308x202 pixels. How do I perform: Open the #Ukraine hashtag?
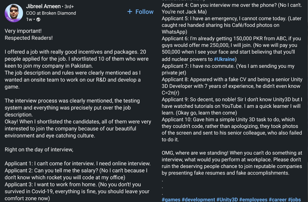click(224, 59)
